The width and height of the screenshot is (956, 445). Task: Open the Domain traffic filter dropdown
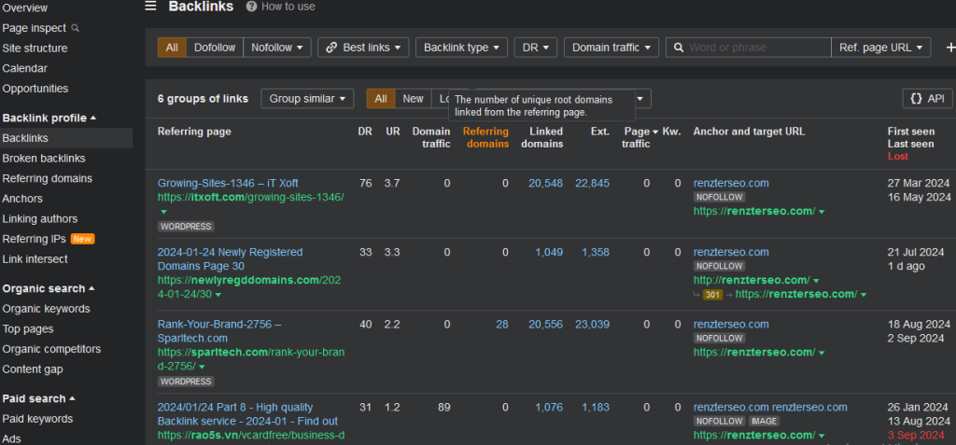(x=611, y=48)
